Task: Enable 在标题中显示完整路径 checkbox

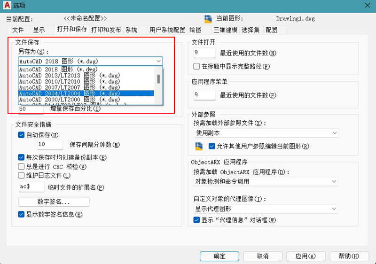Action: [x=196, y=66]
